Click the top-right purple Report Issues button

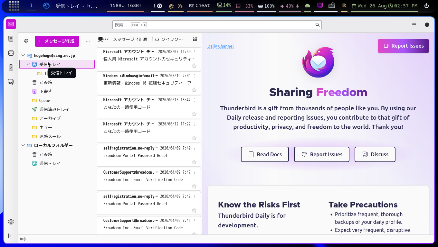[x=403, y=46]
